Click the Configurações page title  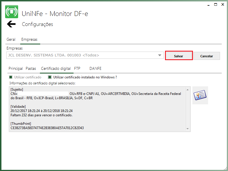(37, 24)
